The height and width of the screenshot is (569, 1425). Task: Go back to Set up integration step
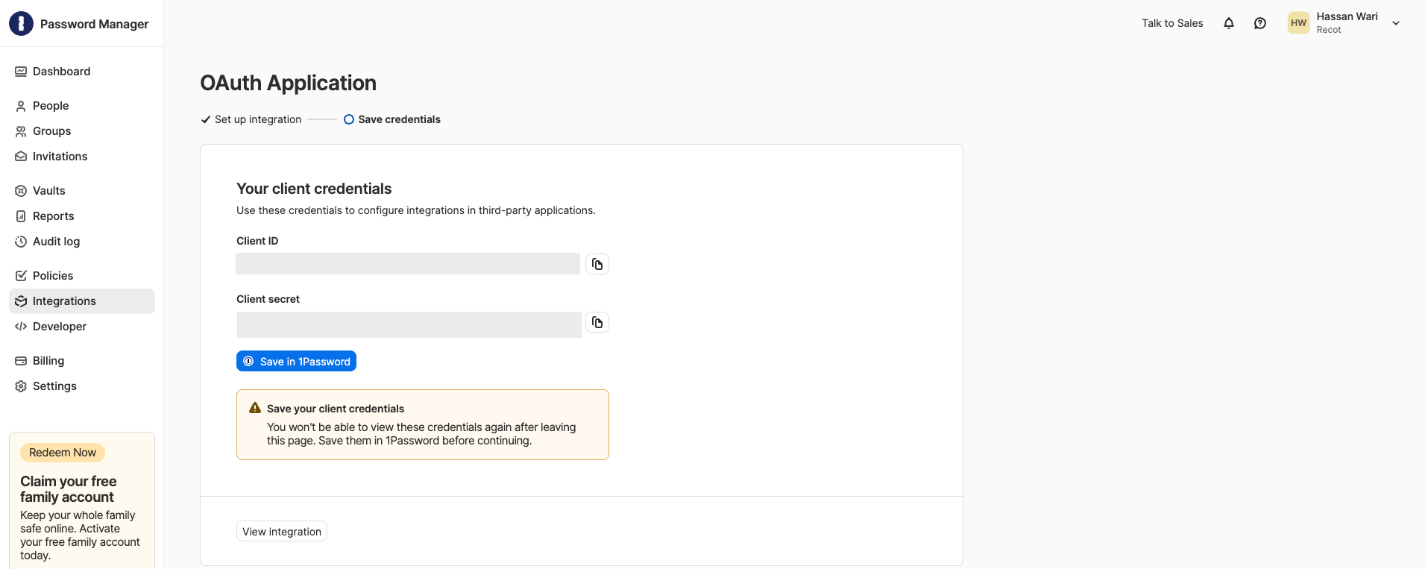tap(251, 119)
